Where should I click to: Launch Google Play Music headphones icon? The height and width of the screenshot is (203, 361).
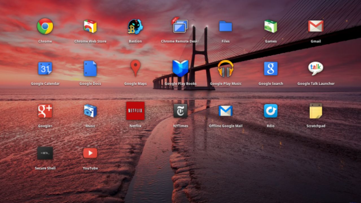(x=226, y=69)
